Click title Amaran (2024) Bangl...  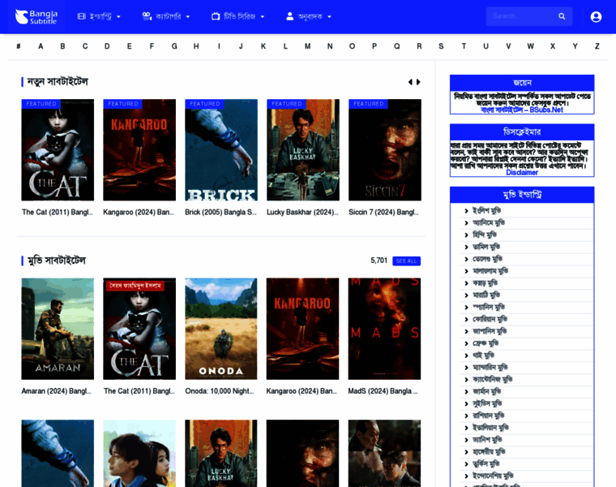(56, 391)
